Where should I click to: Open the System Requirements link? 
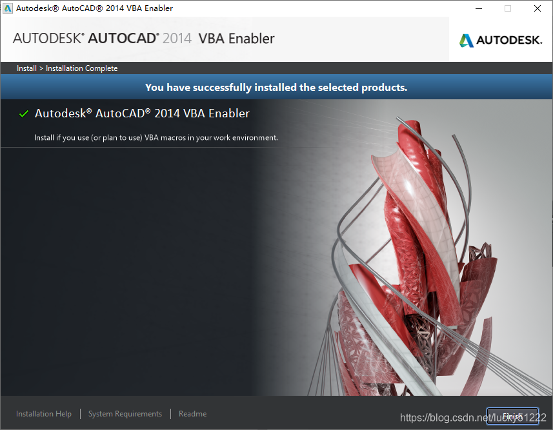coord(125,414)
